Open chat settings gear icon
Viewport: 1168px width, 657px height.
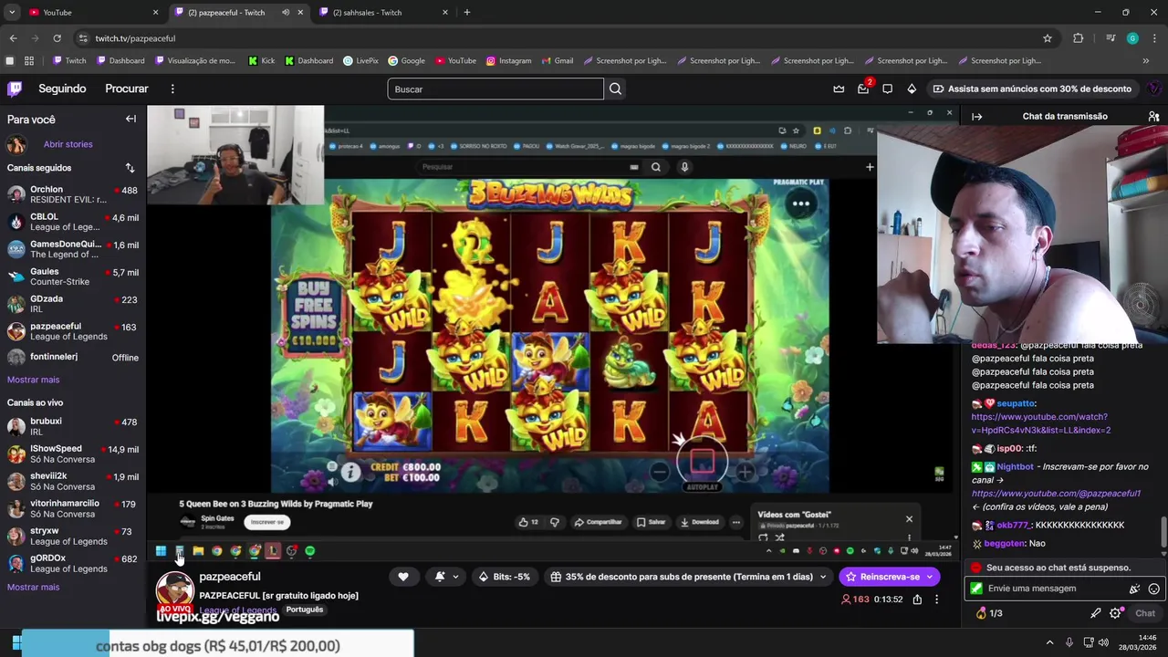coord(1115,613)
